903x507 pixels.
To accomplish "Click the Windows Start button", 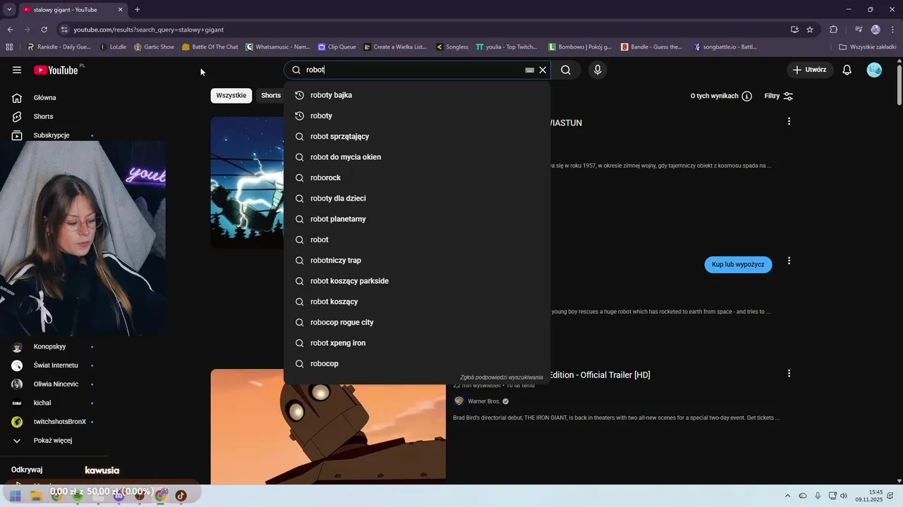I will (x=15, y=496).
